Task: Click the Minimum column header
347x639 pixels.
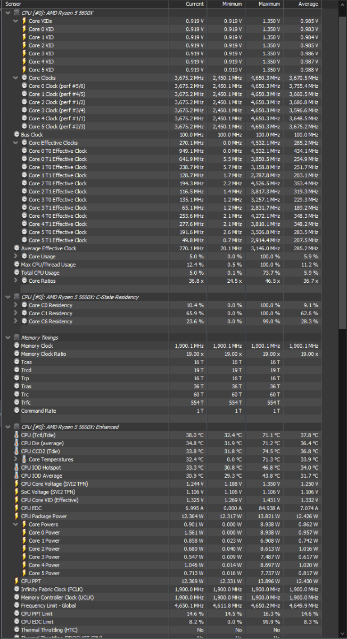Action: (x=226, y=4)
